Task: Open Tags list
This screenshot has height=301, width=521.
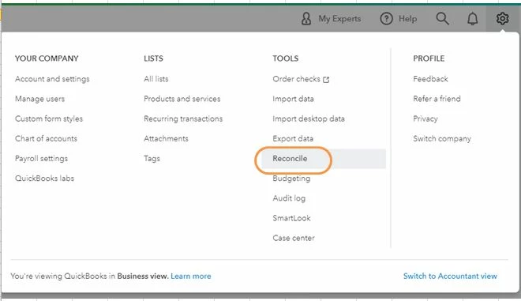Action: (x=152, y=158)
